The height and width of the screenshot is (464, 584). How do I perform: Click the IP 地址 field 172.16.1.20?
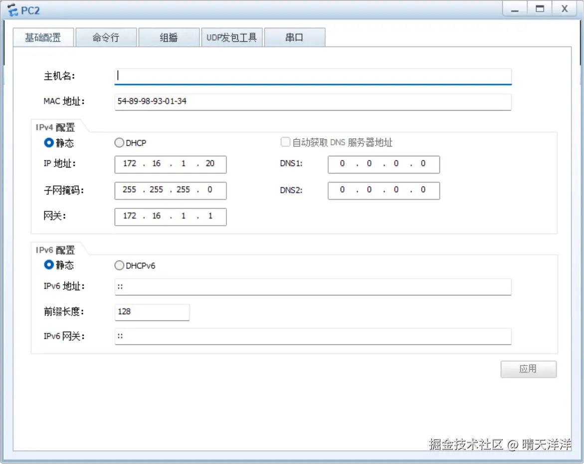tap(171, 164)
